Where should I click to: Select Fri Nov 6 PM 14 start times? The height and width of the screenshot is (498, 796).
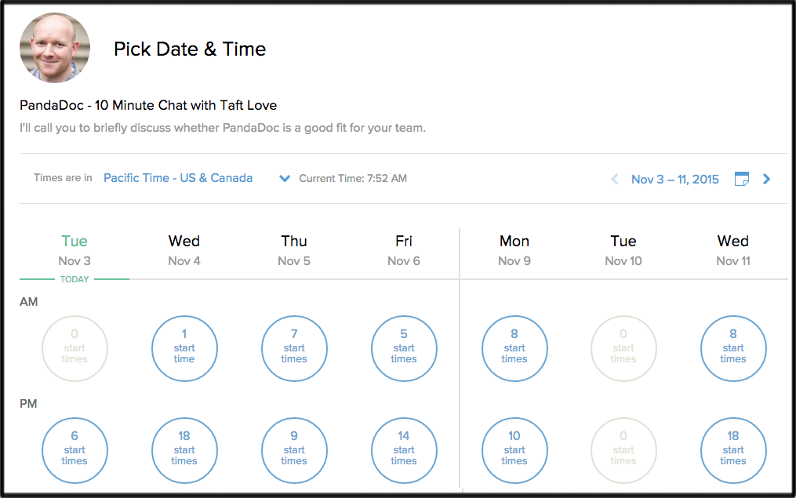coord(404,450)
